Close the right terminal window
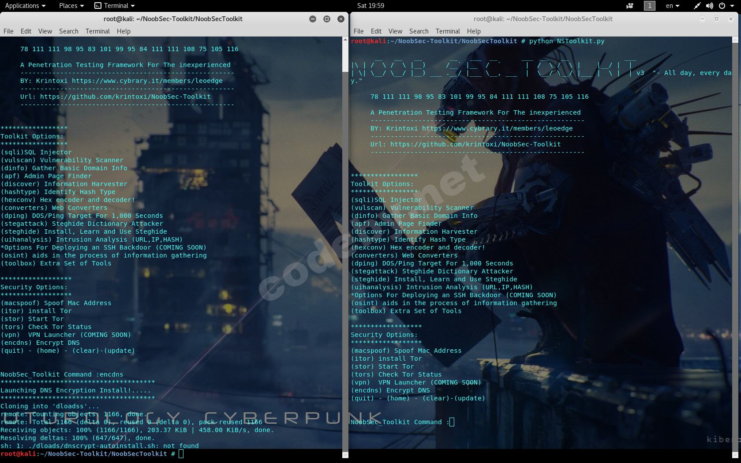Viewport: 741px width, 463px height. click(x=731, y=19)
